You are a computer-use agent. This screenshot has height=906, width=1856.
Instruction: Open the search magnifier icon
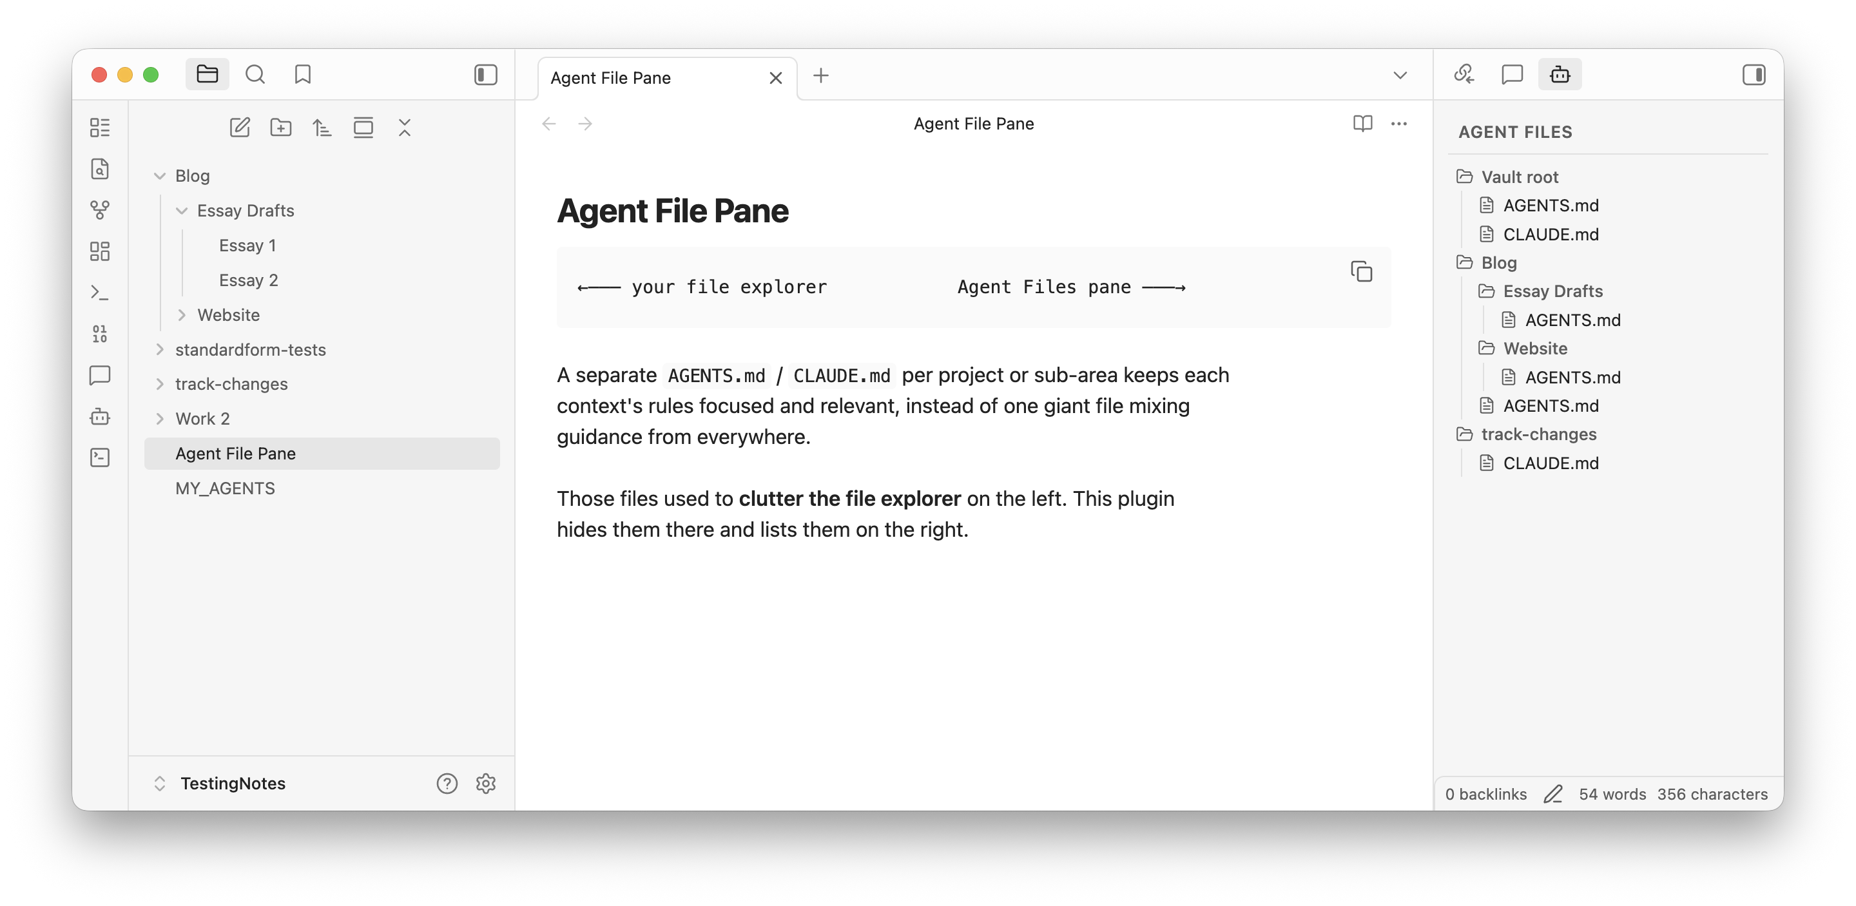tap(255, 74)
